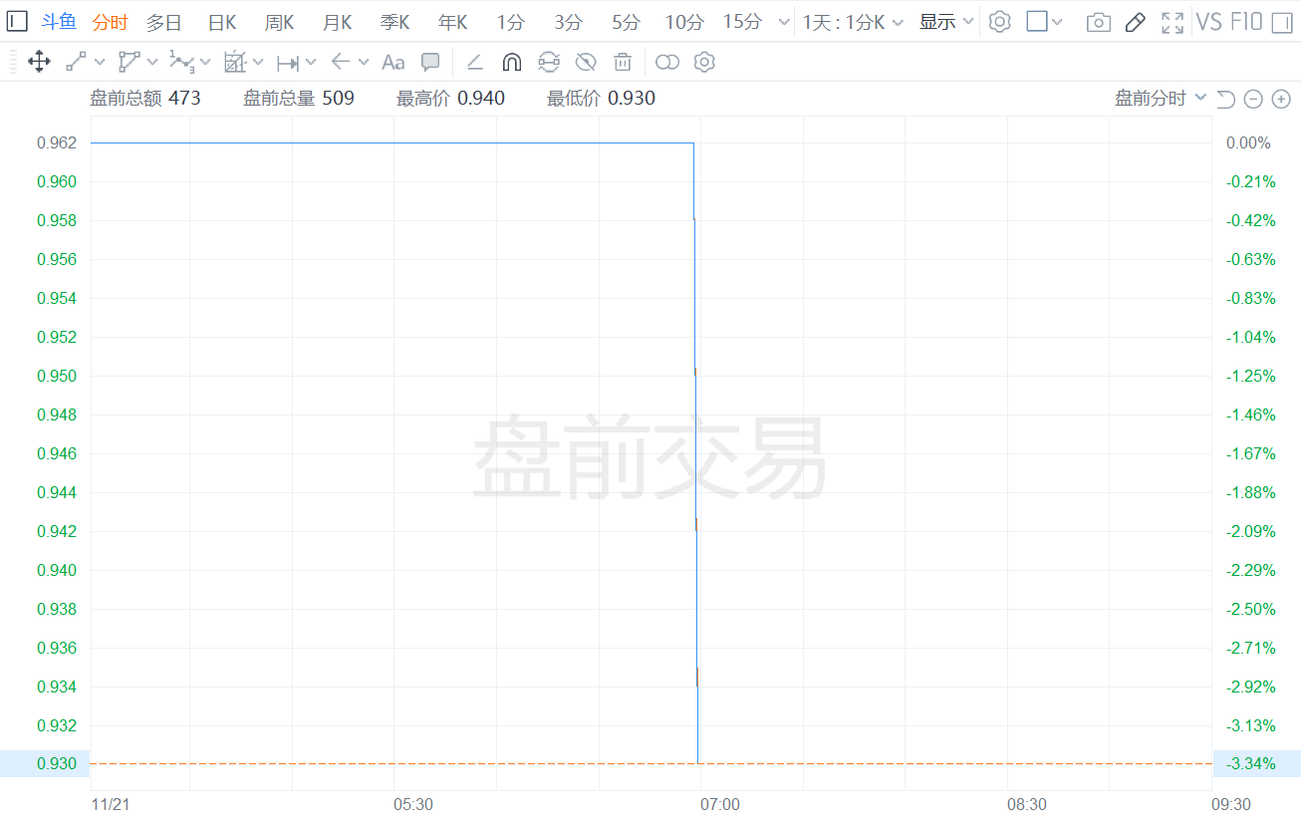
Task: Select the wave pattern drawing tool
Action: click(181, 63)
